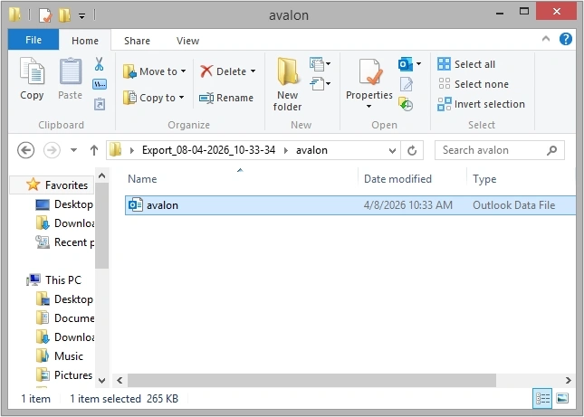The image size is (584, 417).
Task: Click the Copy path icon
Action: 100,84
